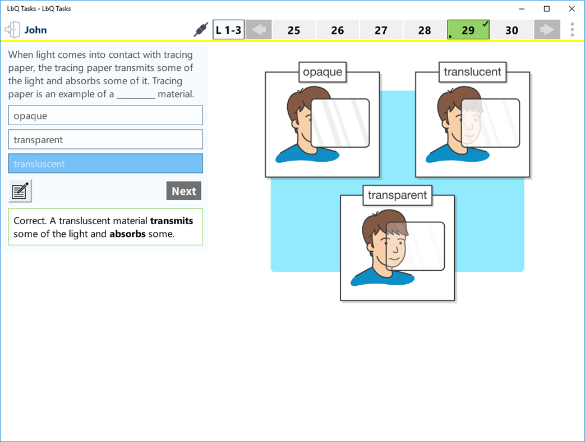Open the greyed right arrow navigator

(x=547, y=29)
